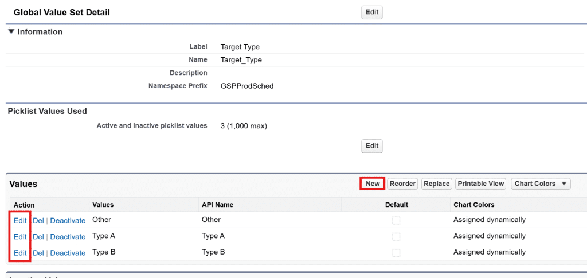Image resolution: width=587 pixels, height=278 pixels.
Task: Click Edit button under Picklist Values Used
Action: point(372,146)
